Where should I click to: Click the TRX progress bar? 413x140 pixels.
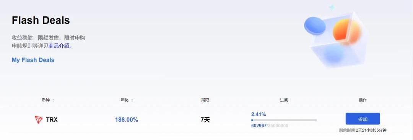click(x=284, y=120)
